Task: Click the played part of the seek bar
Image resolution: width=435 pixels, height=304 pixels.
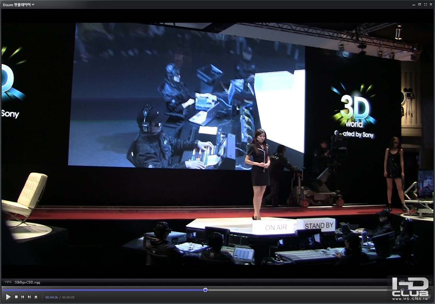Action: click(x=103, y=290)
